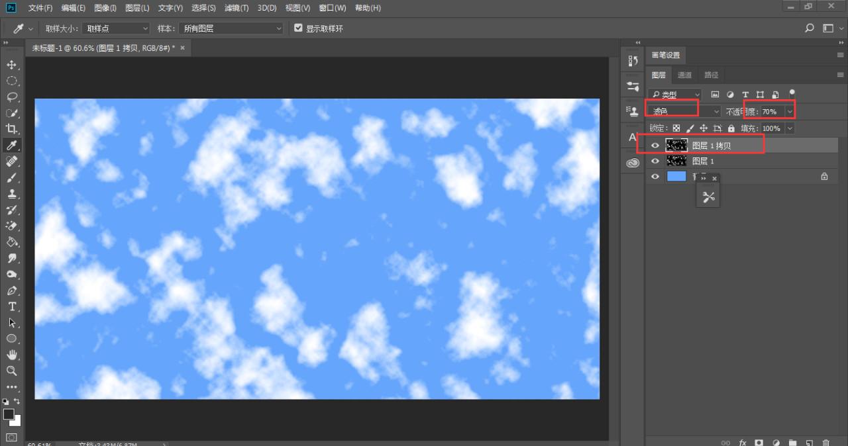Create a new layer group folder
Screen dimensions: 848x446
(x=792, y=443)
